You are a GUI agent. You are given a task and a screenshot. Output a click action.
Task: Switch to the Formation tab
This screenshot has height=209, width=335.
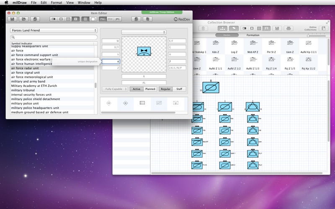pyautogui.click(x=253, y=35)
